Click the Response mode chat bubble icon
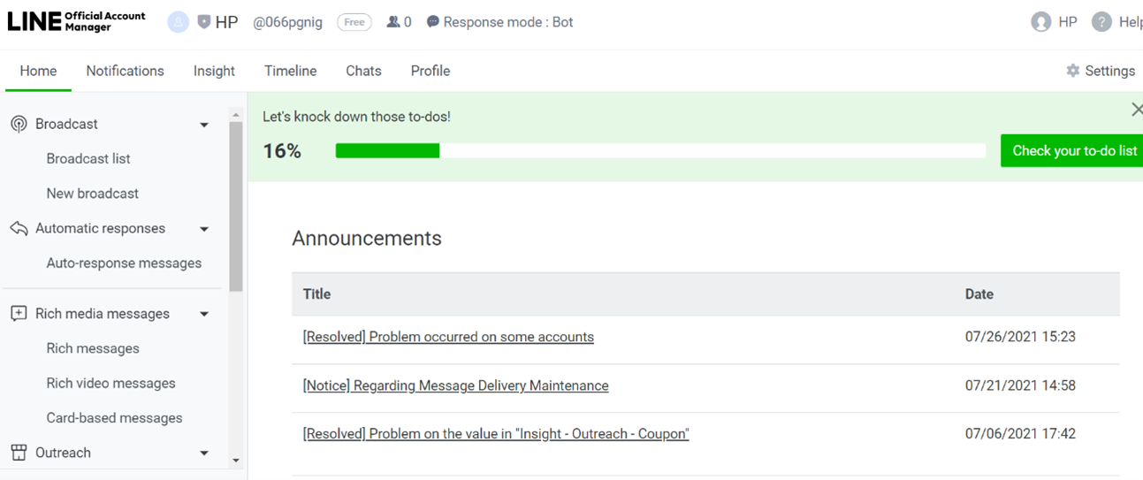The width and height of the screenshot is (1143, 480). [x=432, y=22]
